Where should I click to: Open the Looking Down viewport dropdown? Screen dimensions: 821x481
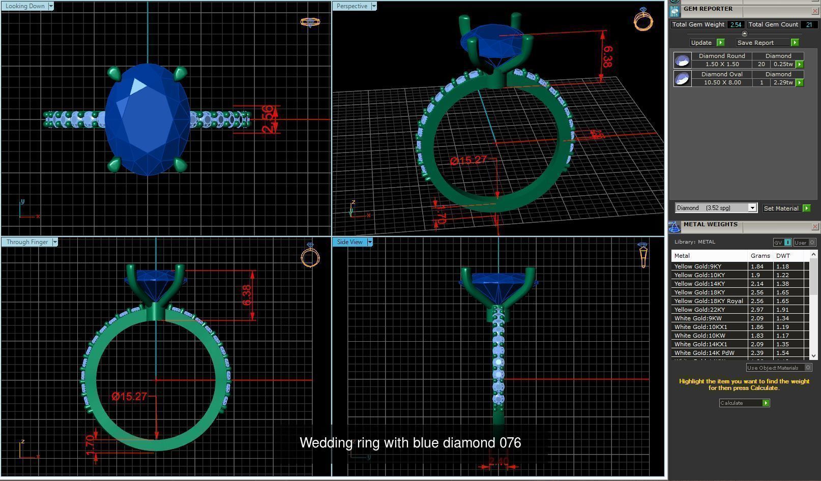[50, 6]
